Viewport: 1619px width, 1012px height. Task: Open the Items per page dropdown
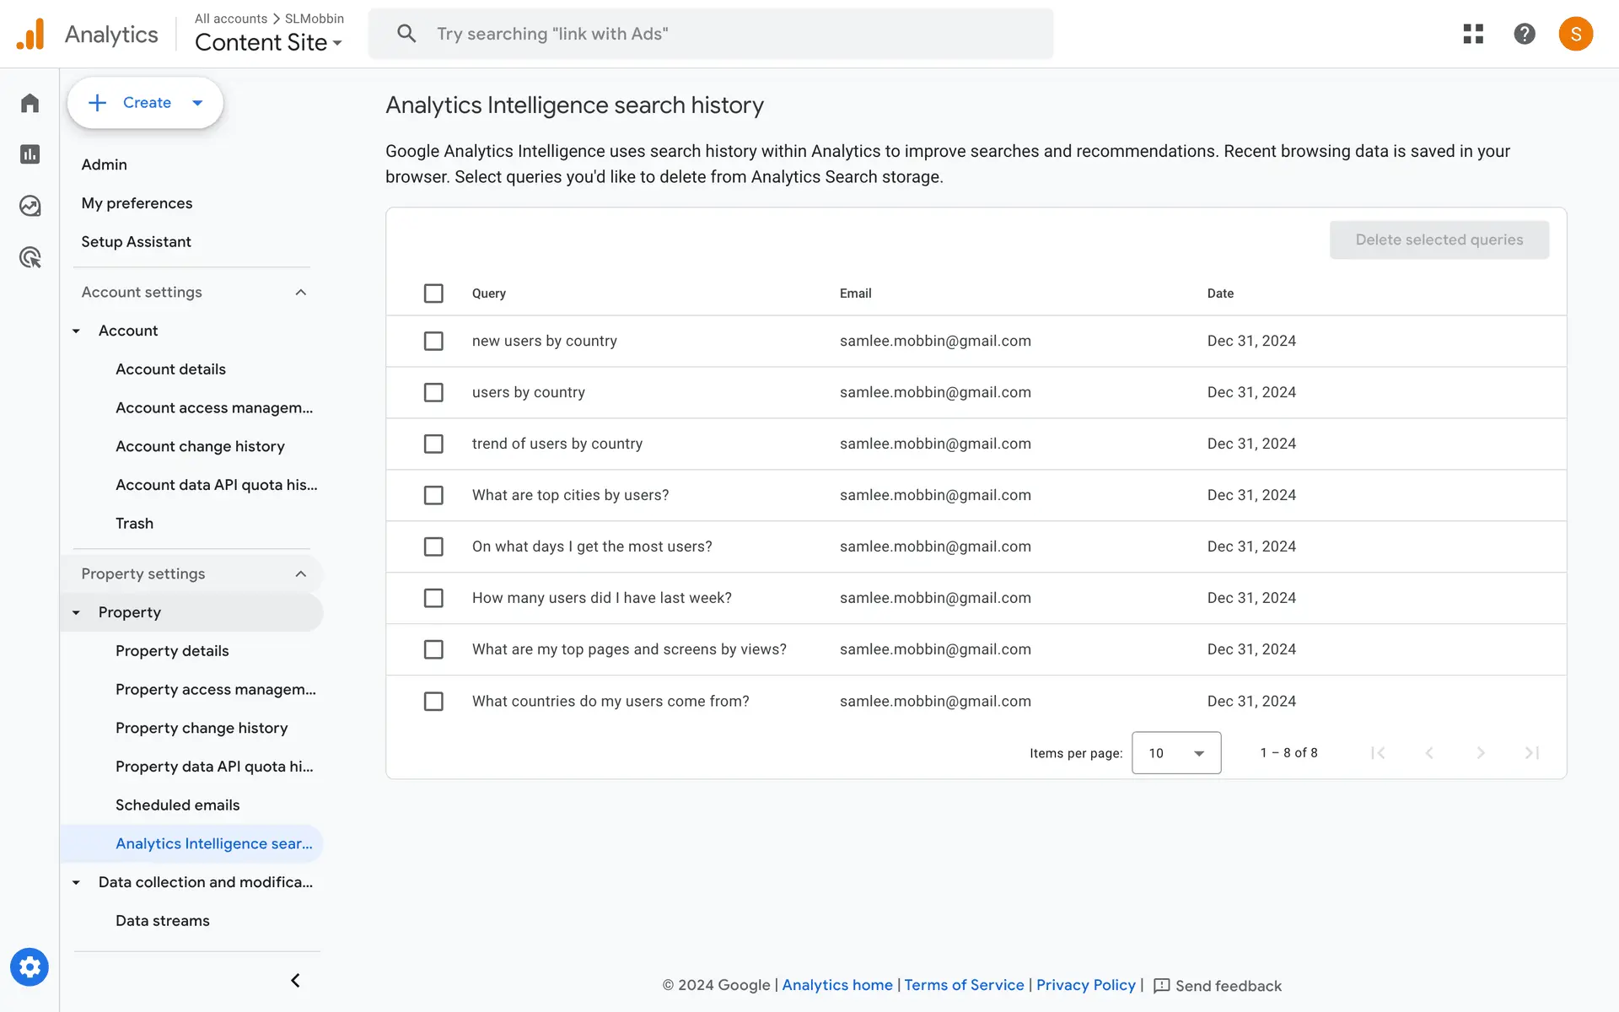point(1175,753)
